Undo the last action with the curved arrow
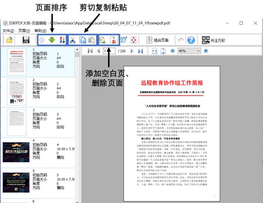The width and height of the screenshot is (263, 203). click(x=180, y=40)
